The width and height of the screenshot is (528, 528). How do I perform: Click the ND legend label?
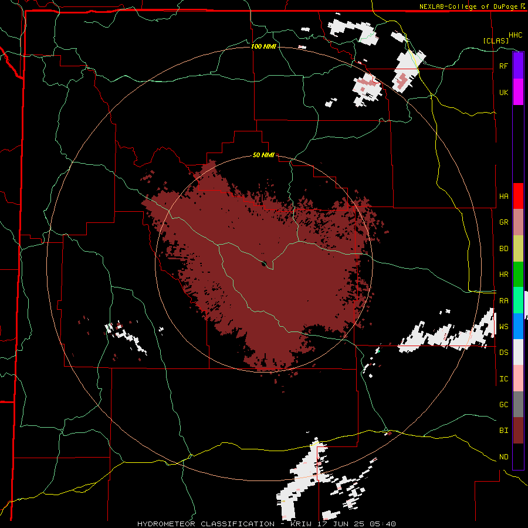click(x=503, y=457)
